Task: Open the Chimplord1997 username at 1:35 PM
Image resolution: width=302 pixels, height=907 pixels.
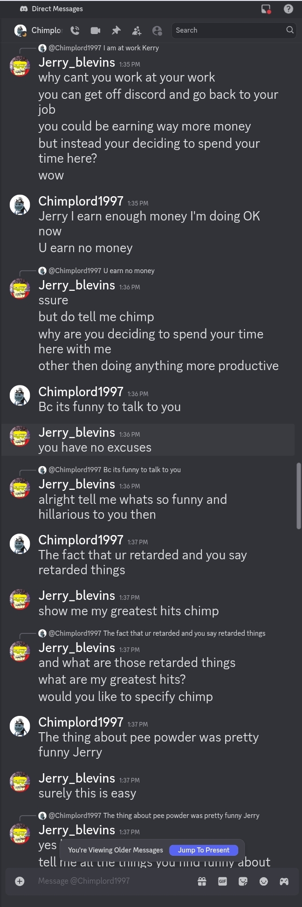Action: point(81,201)
